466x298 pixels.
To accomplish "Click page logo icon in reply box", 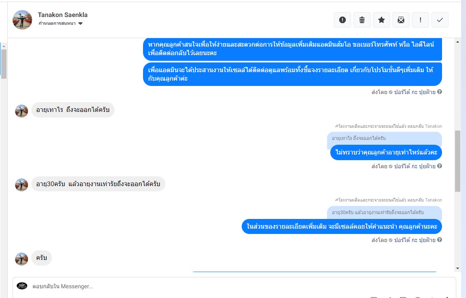I will click(22, 286).
